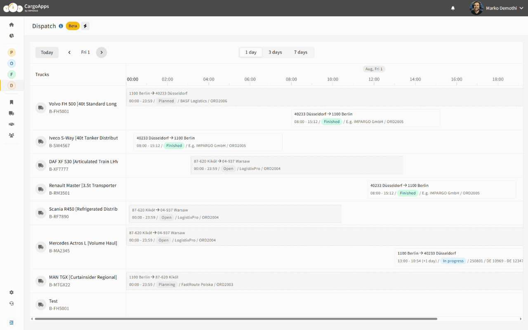Screen dimensions: 528x330
Task: Open the Dispatch info icon
Action: click(61, 26)
